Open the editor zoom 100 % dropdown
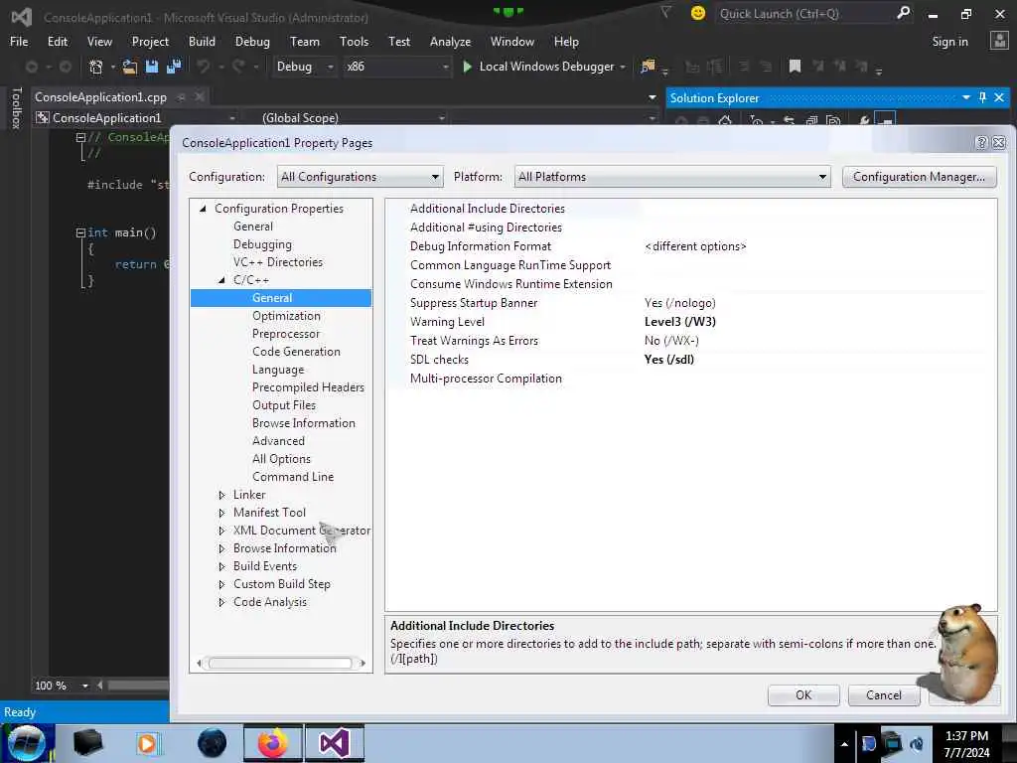The height and width of the screenshot is (763, 1017). coord(85,686)
